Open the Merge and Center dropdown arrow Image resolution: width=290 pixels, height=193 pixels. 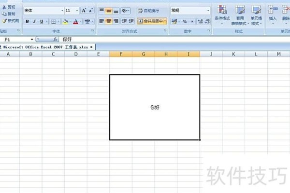[x=165, y=21]
